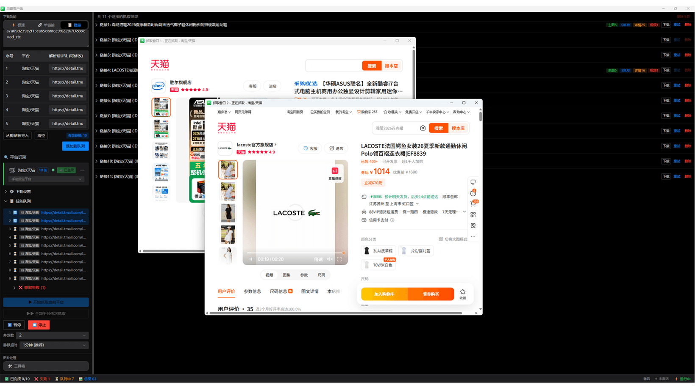Click hourglass icon of queue row 5
Viewport: 695px width, 390px height.
15,245
